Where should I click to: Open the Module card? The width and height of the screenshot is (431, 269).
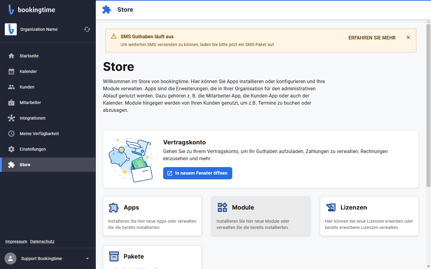261,216
